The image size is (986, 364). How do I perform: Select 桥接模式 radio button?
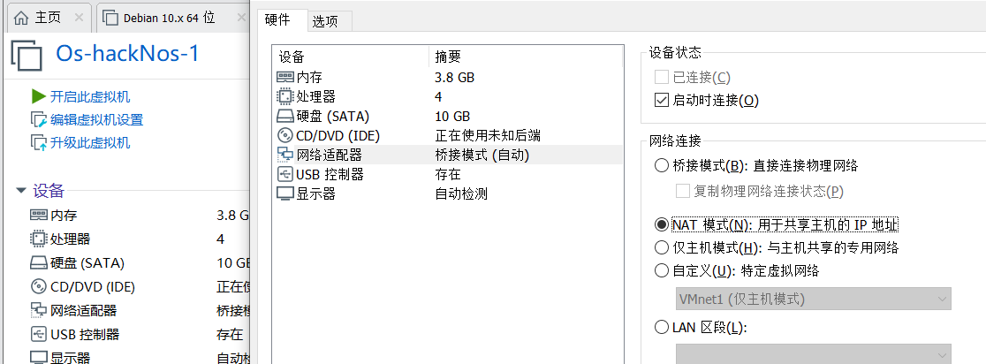click(662, 165)
